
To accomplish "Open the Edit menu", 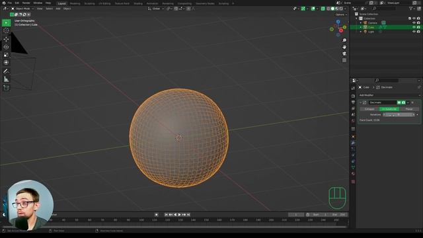I will coord(17,3).
